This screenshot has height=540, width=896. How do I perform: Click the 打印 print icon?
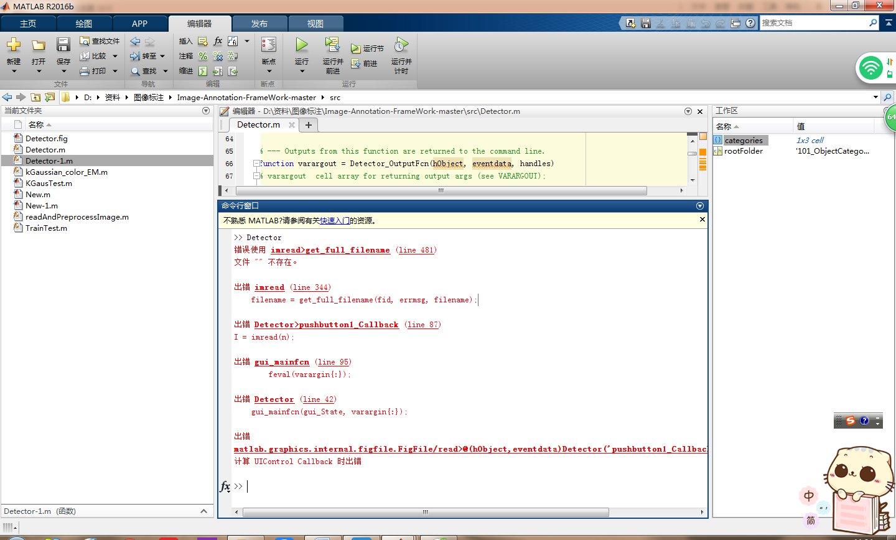coord(85,71)
